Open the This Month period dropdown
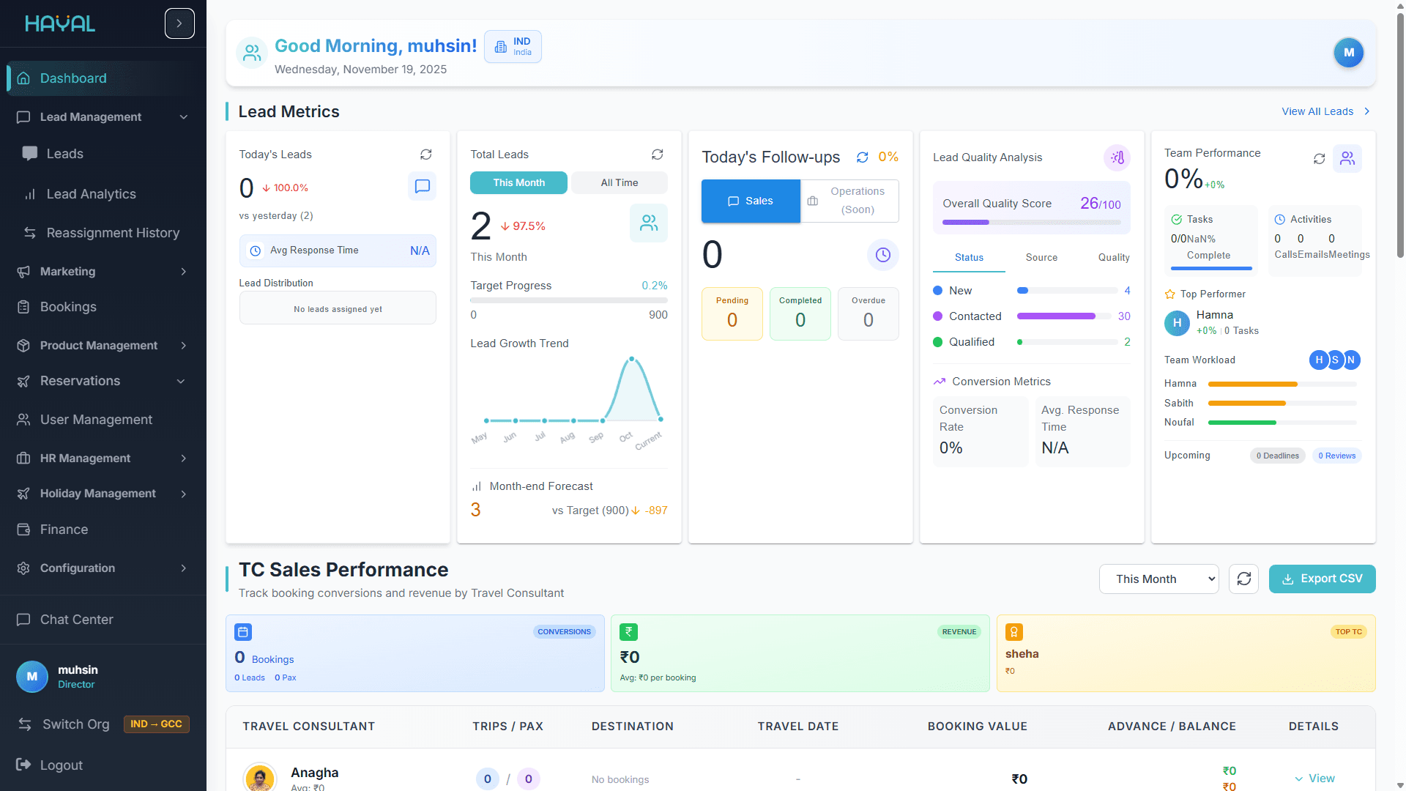Viewport: 1406px width, 791px height. [x=1158, y=579]
